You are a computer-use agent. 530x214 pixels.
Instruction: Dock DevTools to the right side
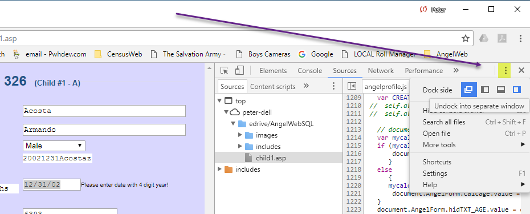coord(516,90)
